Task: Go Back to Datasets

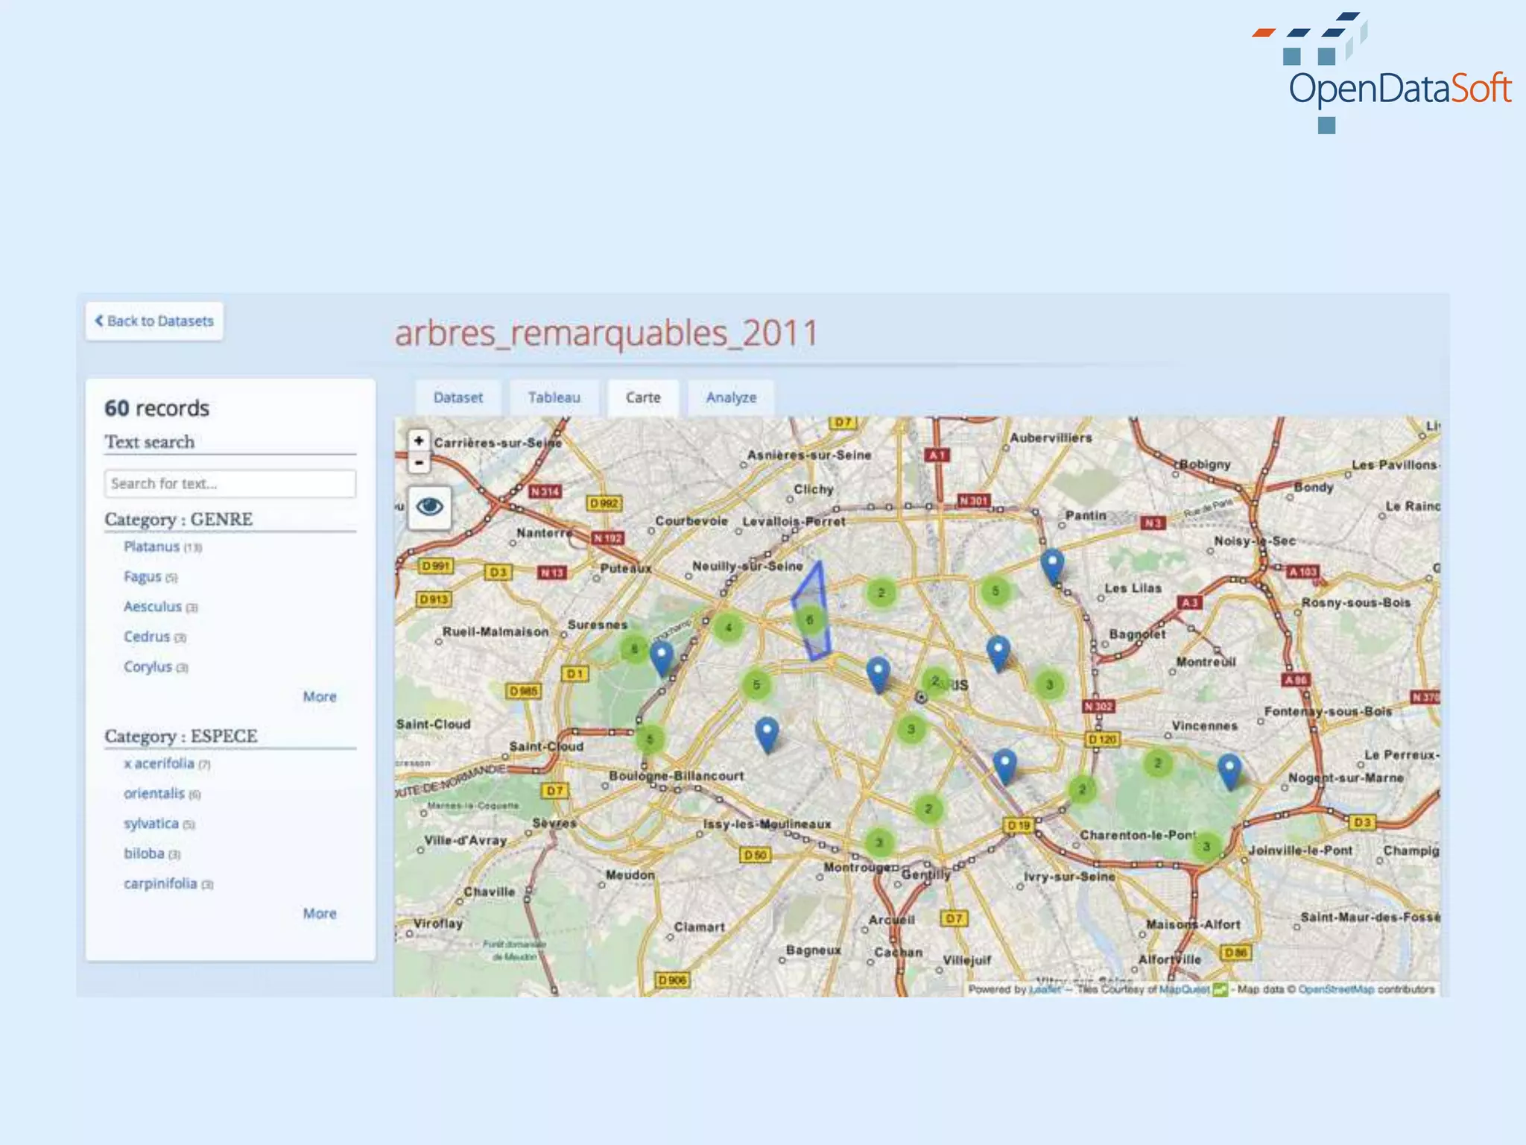Action: pyautogui.click(x=154, y=321)
